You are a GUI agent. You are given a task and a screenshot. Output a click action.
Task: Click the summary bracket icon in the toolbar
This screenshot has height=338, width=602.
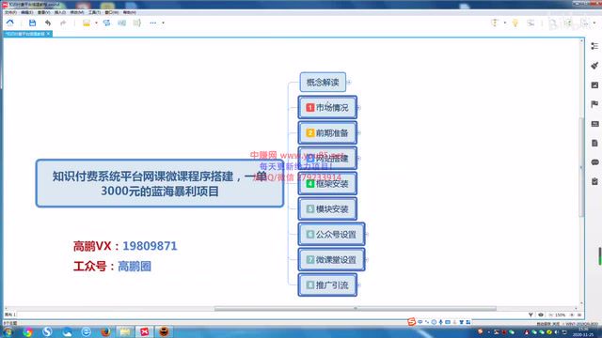pos(137,23)
